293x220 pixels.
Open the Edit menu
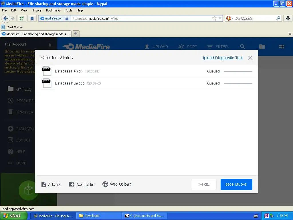14,10
